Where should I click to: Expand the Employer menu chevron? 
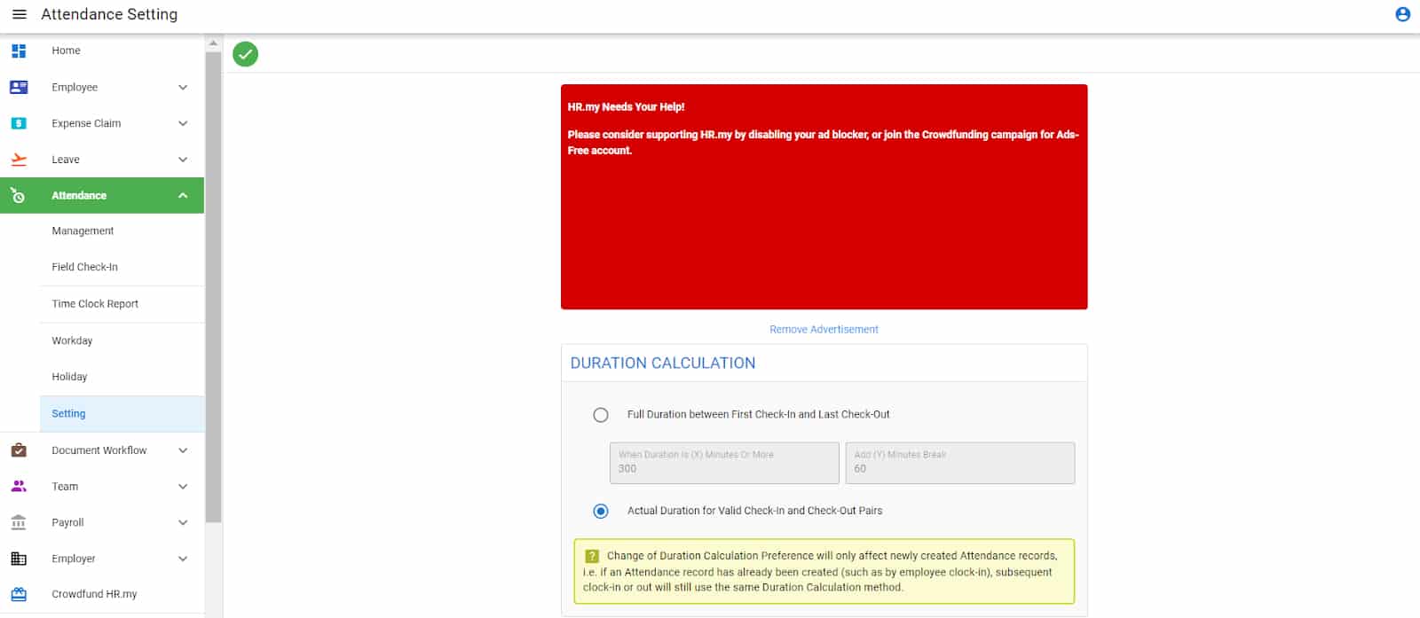183,559
